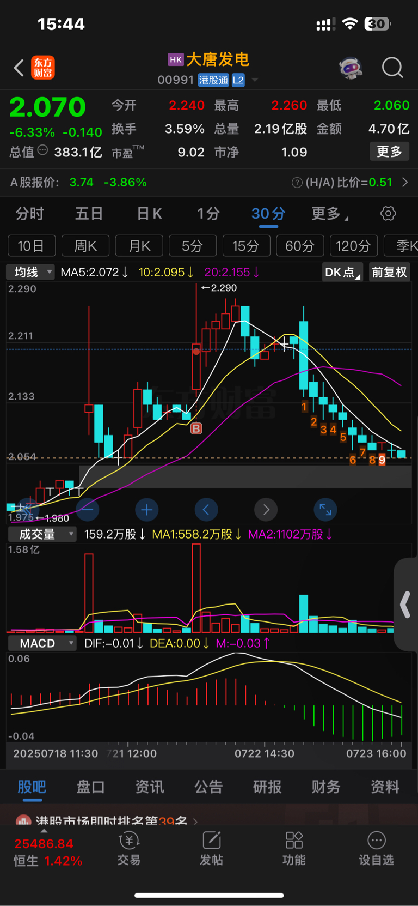The width and height of the screenshot is (418, 906).
Task: Switch to 1分 chart tab
Action: (208, 214)
